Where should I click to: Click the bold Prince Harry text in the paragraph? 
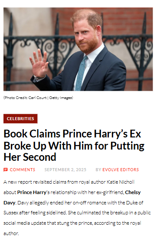point(32,192)
